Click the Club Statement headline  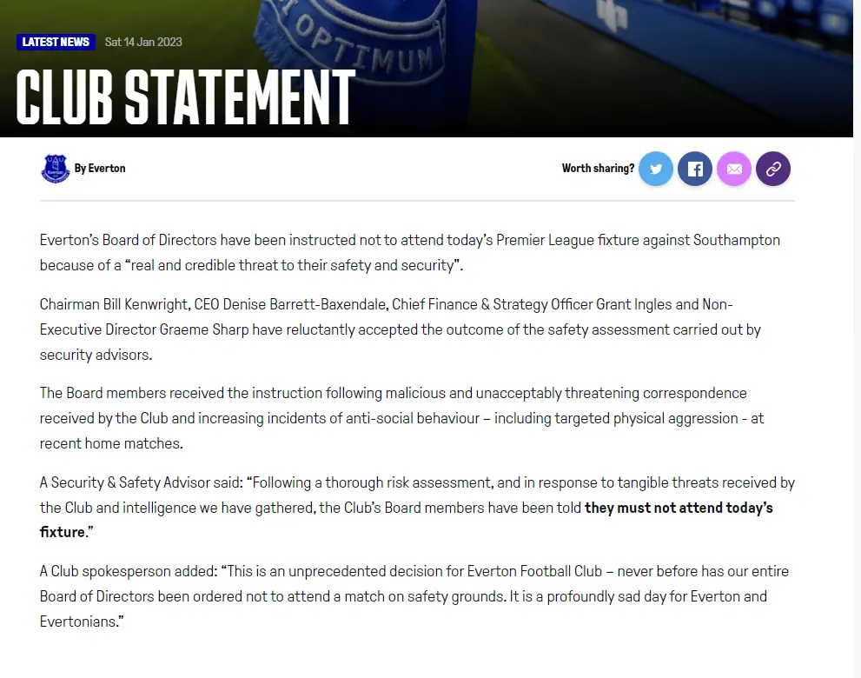pyautogui.click(x=186, y=96)
